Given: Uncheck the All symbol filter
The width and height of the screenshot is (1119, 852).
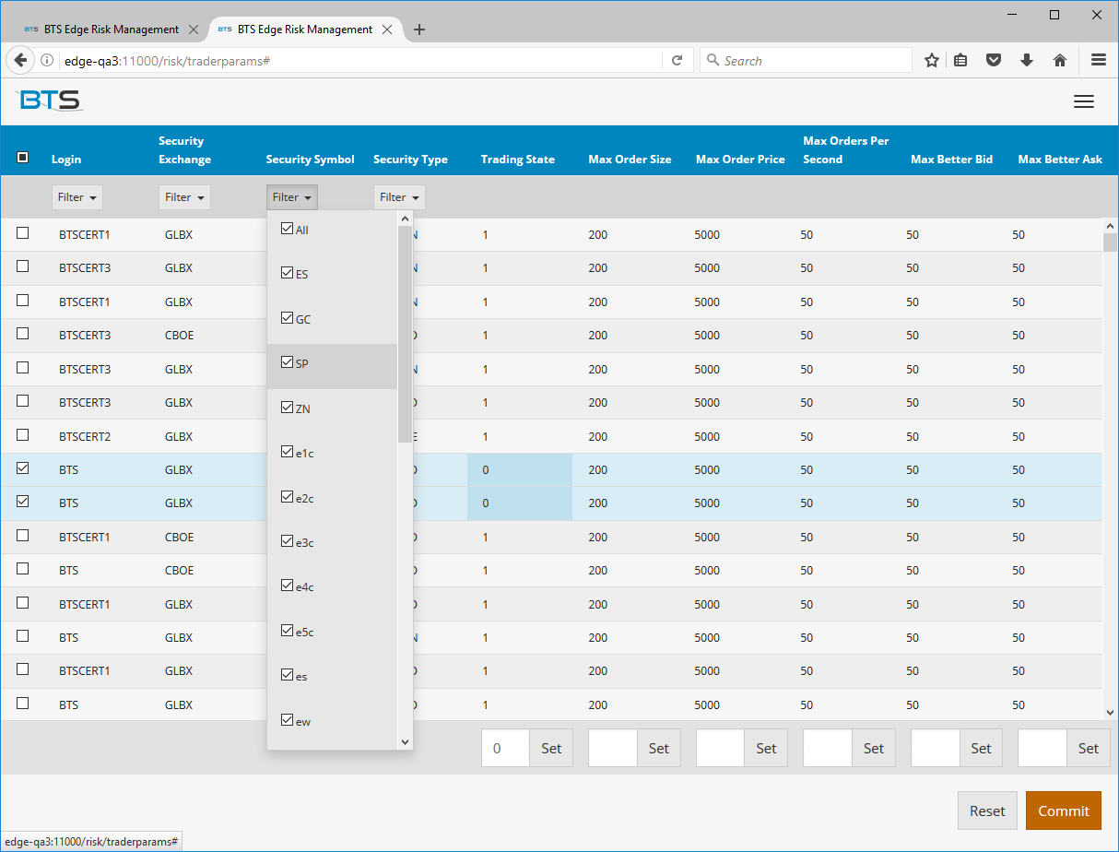Looking at the screenshot, I should [287, 229].
